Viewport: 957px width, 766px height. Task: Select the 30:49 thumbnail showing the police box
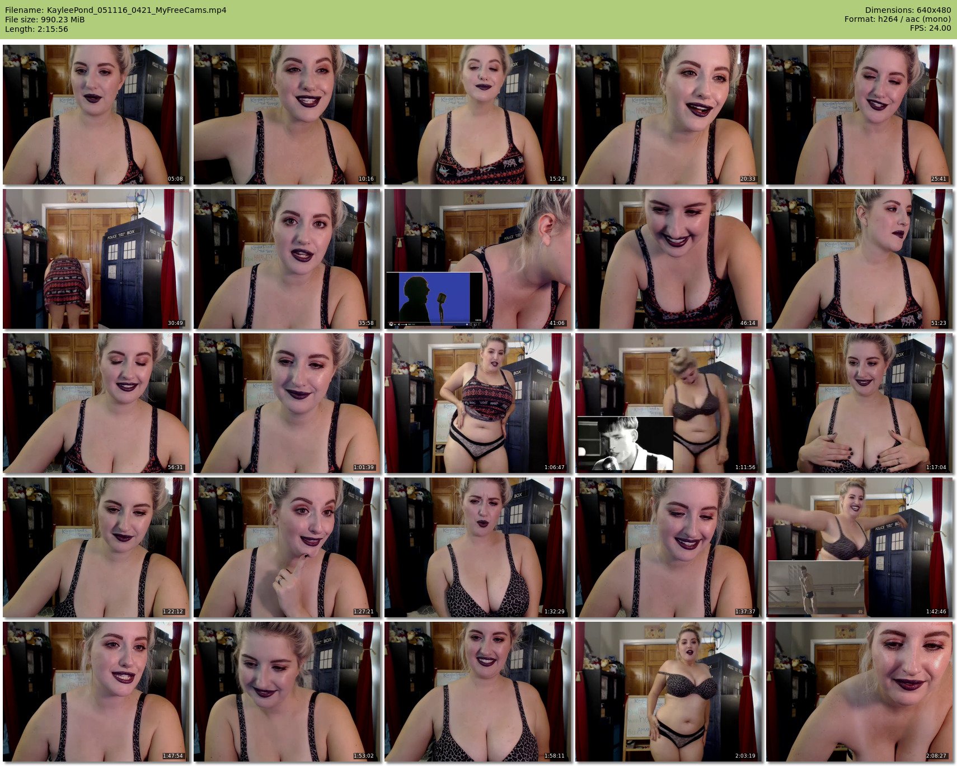[x=96, y=259]
